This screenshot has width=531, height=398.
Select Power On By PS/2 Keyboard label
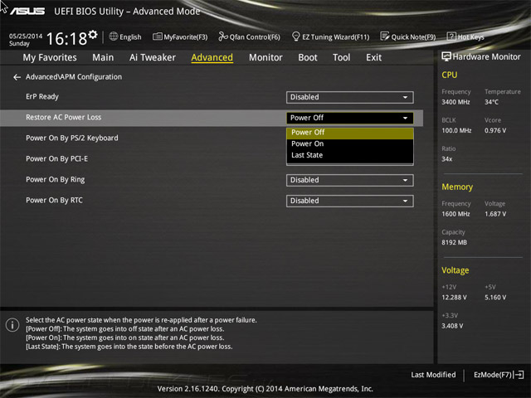point(72,138)
